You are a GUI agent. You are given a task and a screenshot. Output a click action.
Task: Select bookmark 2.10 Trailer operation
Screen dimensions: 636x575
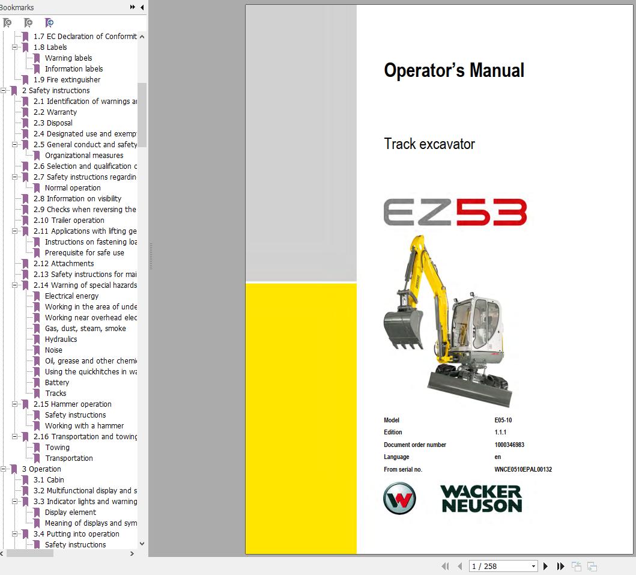tap(69, 221)
